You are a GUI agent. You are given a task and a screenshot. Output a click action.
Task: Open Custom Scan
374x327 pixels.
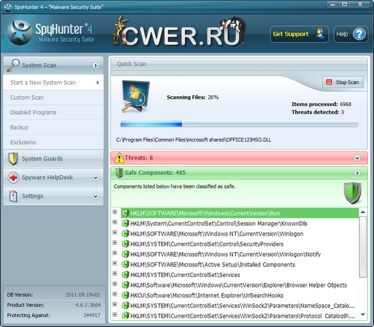click(53, 97)
